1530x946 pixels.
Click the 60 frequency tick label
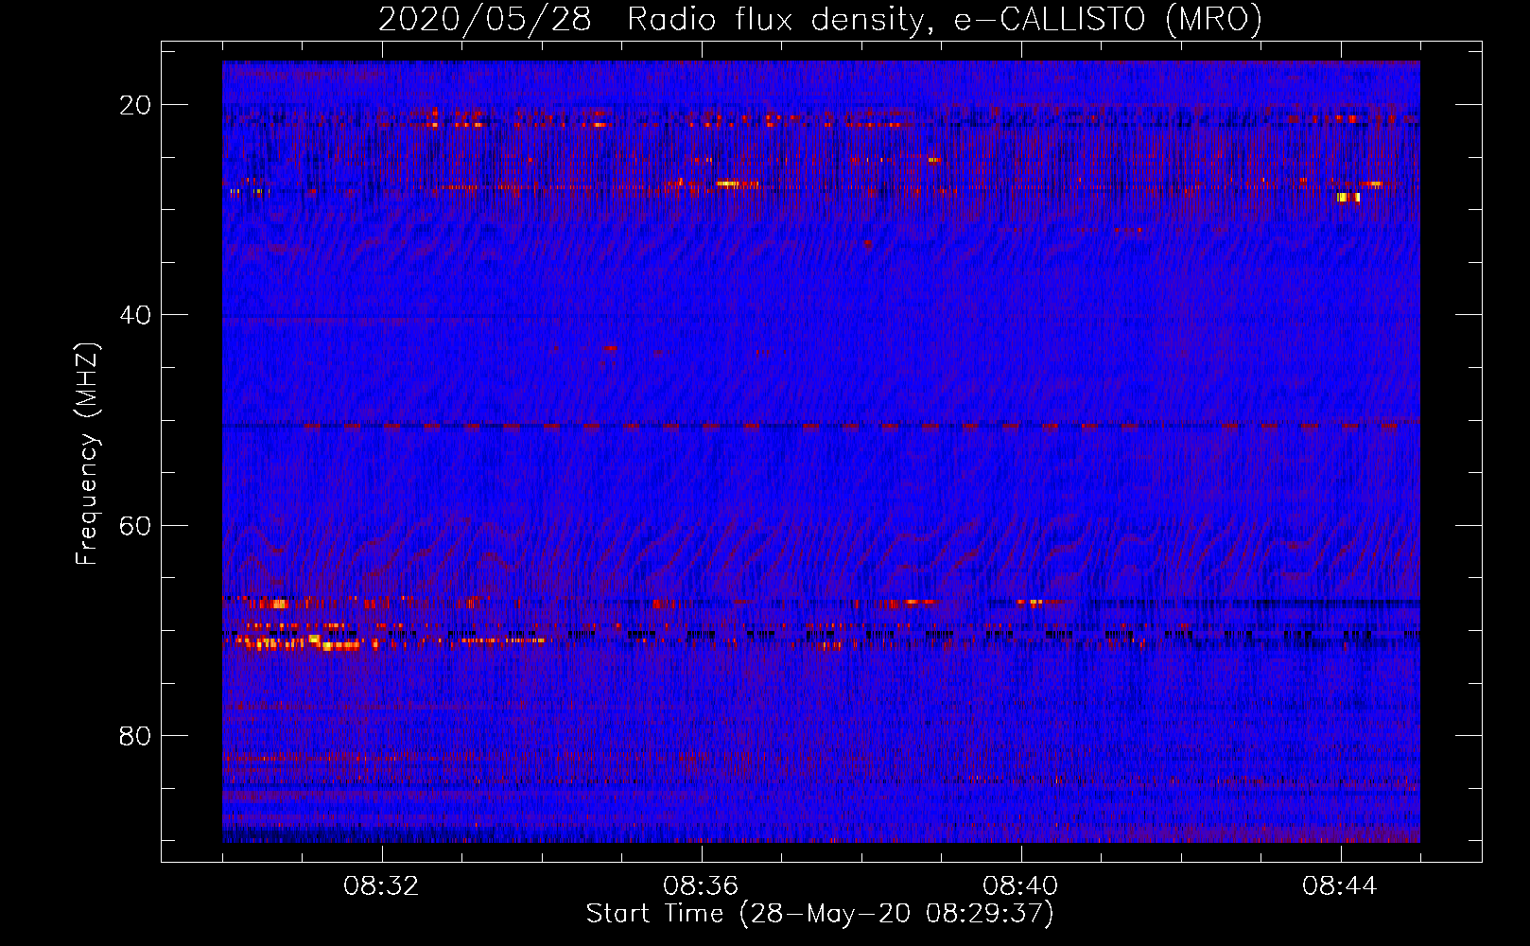click(x=135, y=525)
